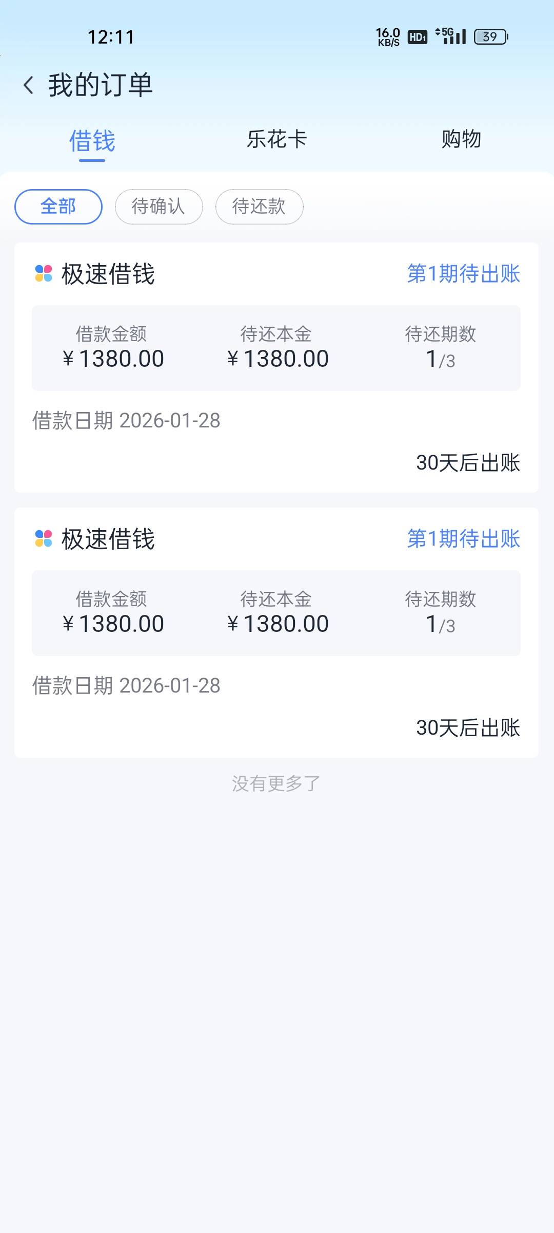Tap the 12:11 status bar clock
Image resolution: width=554 pixels, height=1233 pixels.
(111, 37)
